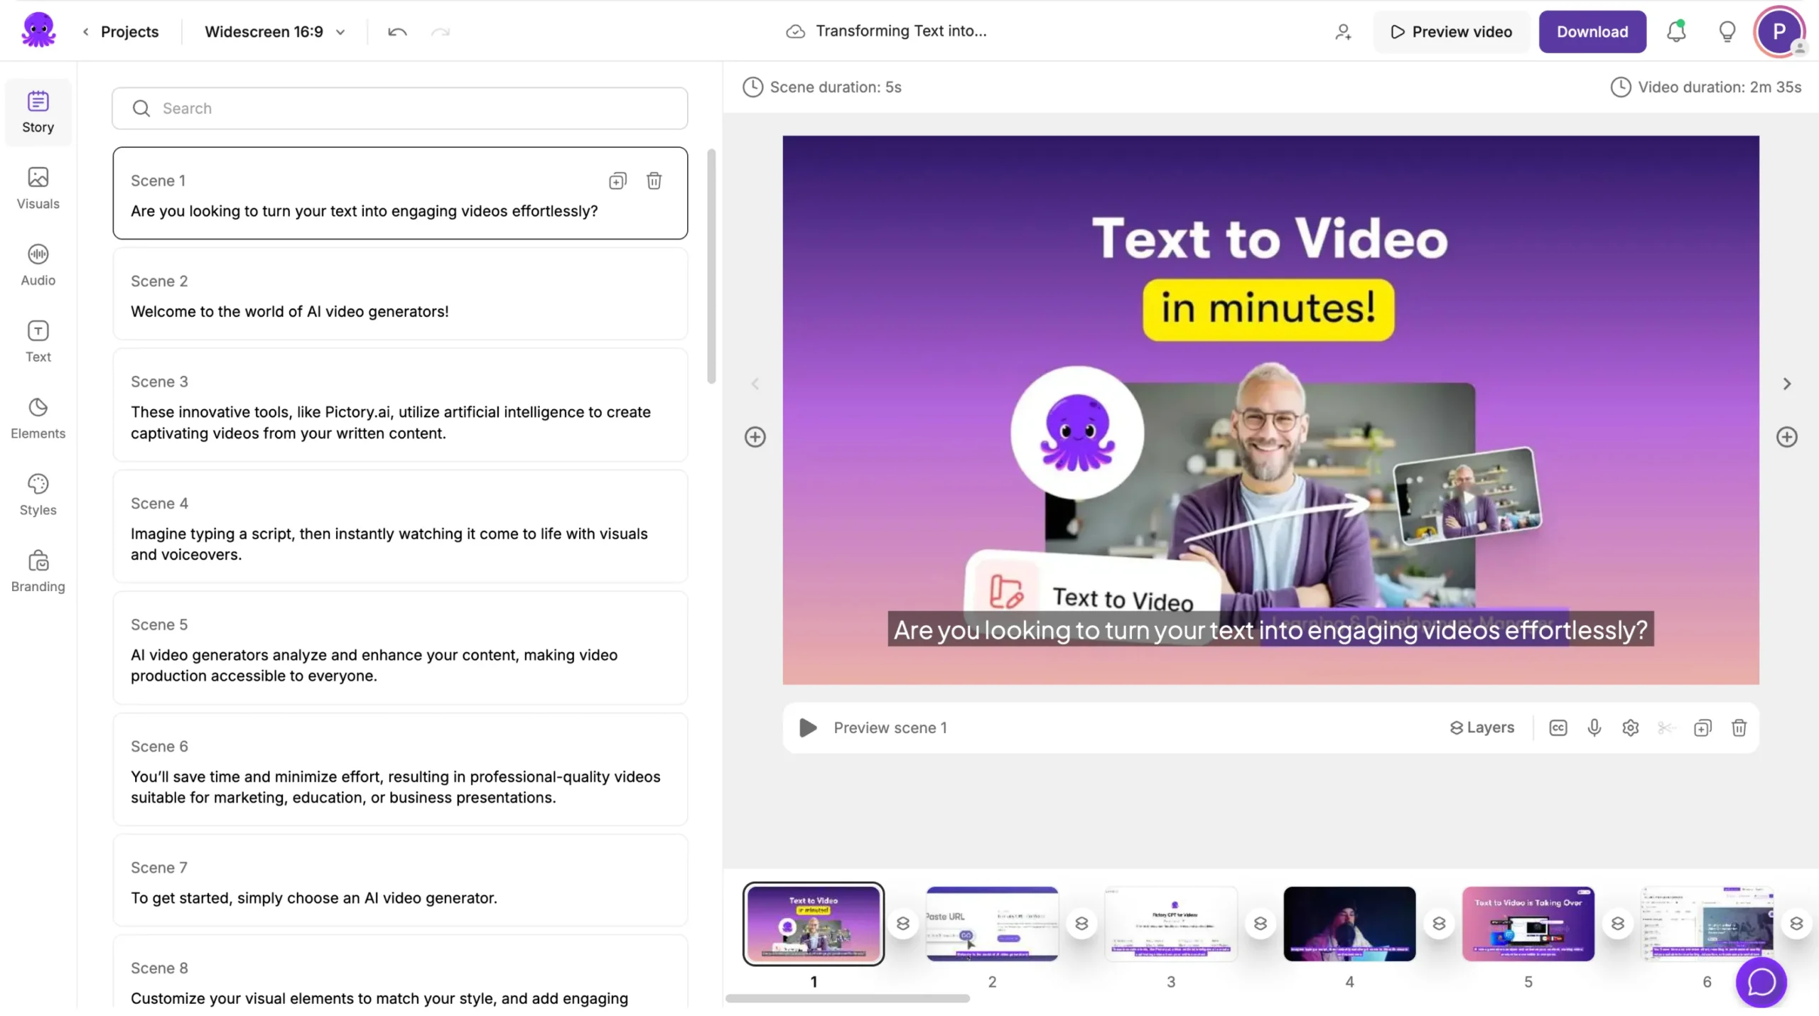Duplicate Scene 1 from story card

[617, 180]
